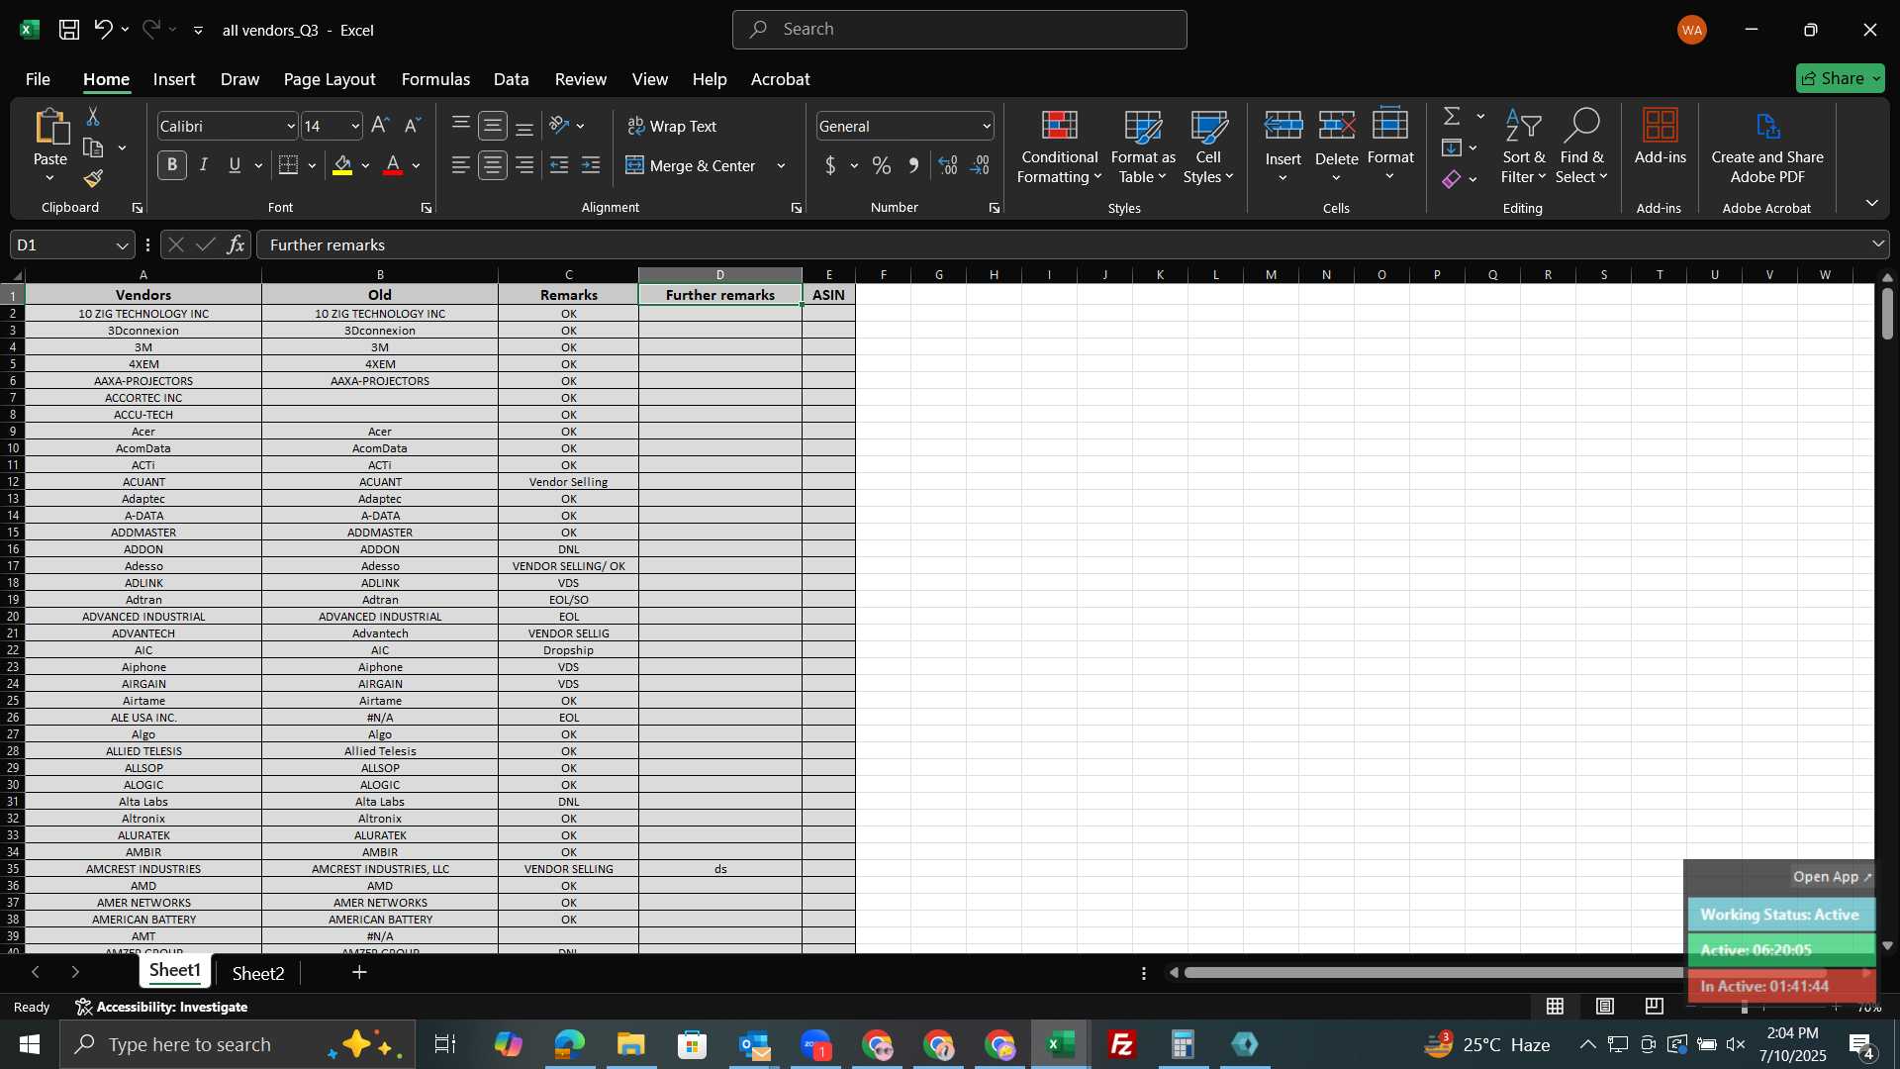Image resolution: width=1900 pixels, height=1069 pixels.
Task: Open the number format General dropdown
Action: tap(987, 127)
